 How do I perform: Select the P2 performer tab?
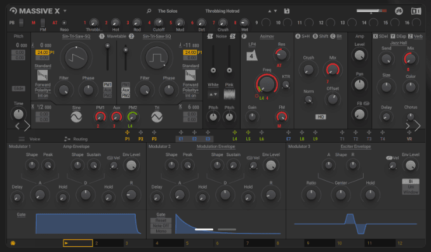coord(141,139)
